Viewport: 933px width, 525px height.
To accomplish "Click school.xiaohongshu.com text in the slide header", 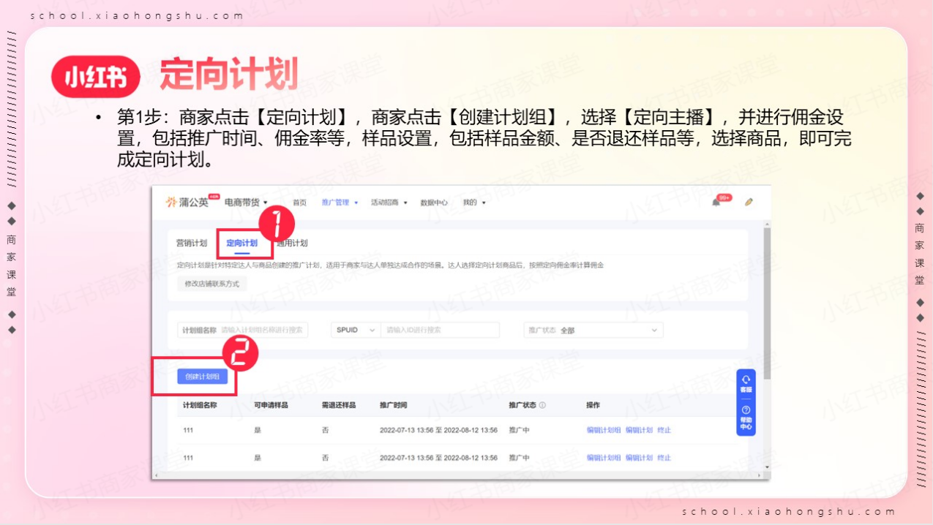I will tap(138, 15).
